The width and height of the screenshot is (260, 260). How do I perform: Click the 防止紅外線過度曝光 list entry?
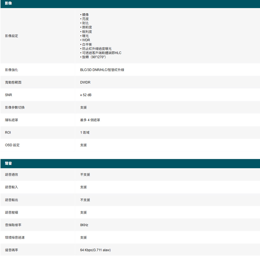click(97, 49)
